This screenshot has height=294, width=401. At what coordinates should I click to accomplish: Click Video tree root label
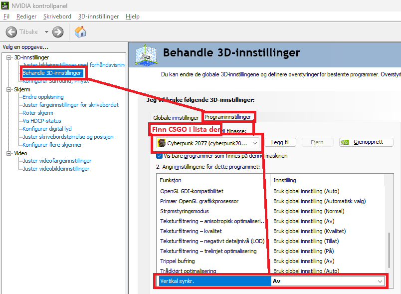point(20,153)
